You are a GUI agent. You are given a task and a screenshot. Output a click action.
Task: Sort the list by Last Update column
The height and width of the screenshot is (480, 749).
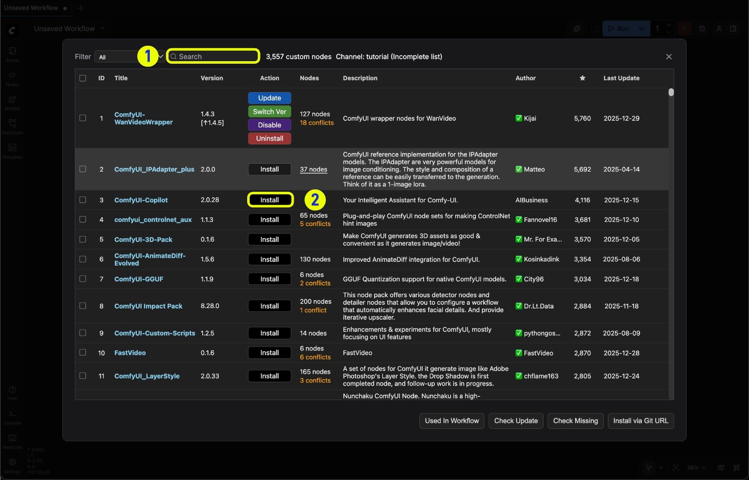621,78
